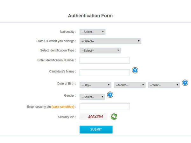Open the Gender select dropdown

point(92,97)
